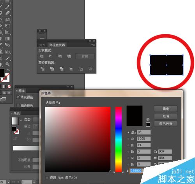Screen dimensions: 195x184
Task: Select the hue (H) radio button
Action: [x=128, y=132]
